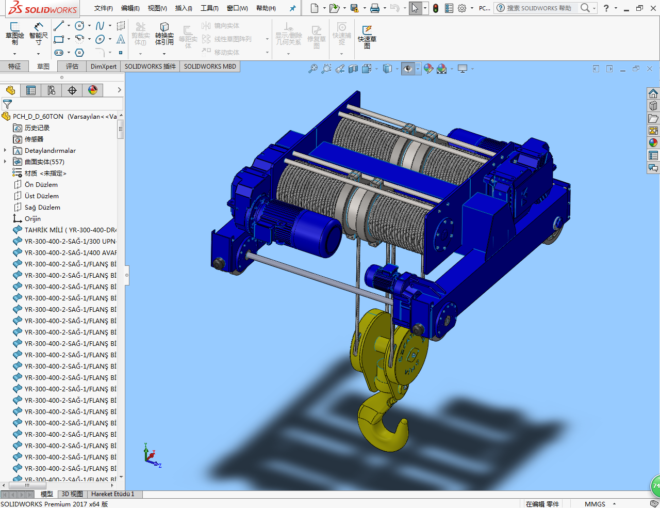Toggle the Select cursor tool
Image resolution: width=660 pixels, height=508 pixels.
(415, 8)
